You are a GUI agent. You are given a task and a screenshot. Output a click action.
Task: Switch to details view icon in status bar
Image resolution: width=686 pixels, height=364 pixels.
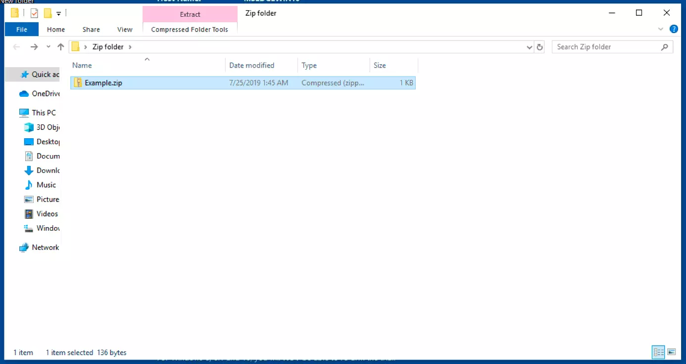tap(658, 352)
